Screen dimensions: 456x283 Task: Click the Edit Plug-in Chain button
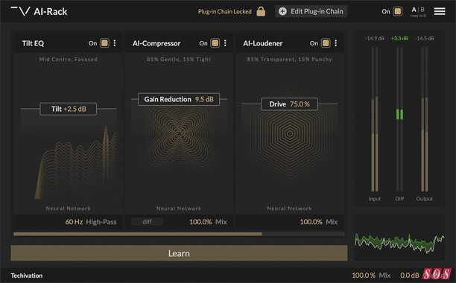(311, 11)
